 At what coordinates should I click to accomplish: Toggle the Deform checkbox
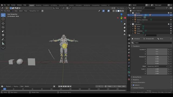pyautogui.click(x=134, y=85)
